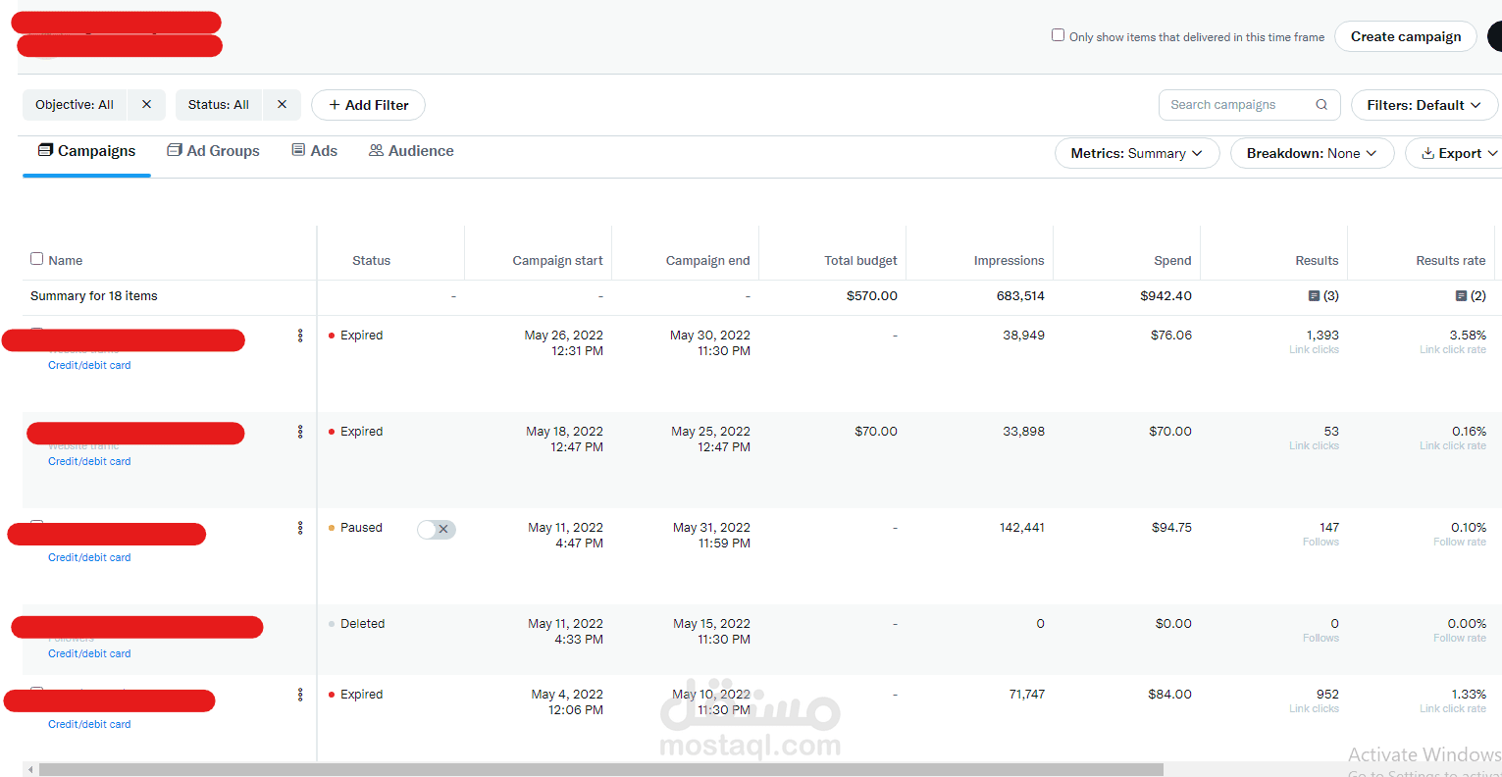Viewport: 1502px width, 777px height.
Task: Click the impressions value 142,441
Action: point(1022,528)
